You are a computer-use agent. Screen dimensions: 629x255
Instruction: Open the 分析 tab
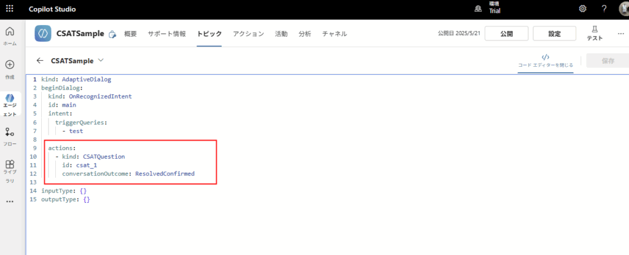tap(305, 34)
